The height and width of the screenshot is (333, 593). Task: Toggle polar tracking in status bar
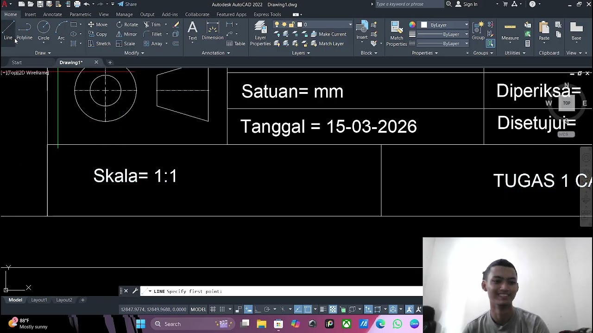[267, 309]
